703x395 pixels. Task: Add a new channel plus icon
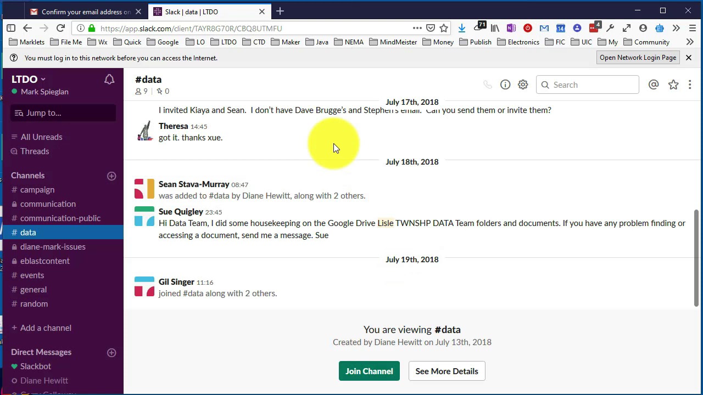[x=111, y=176]
